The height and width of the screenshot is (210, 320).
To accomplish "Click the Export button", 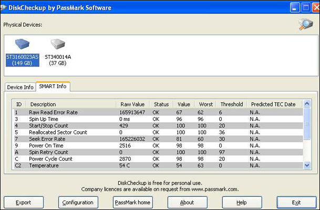I will tap(23, 202).
